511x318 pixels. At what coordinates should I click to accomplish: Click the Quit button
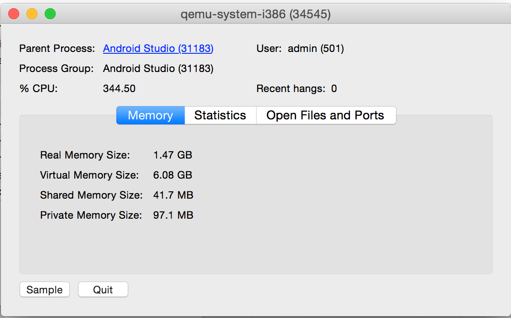[x=103, y=289]
